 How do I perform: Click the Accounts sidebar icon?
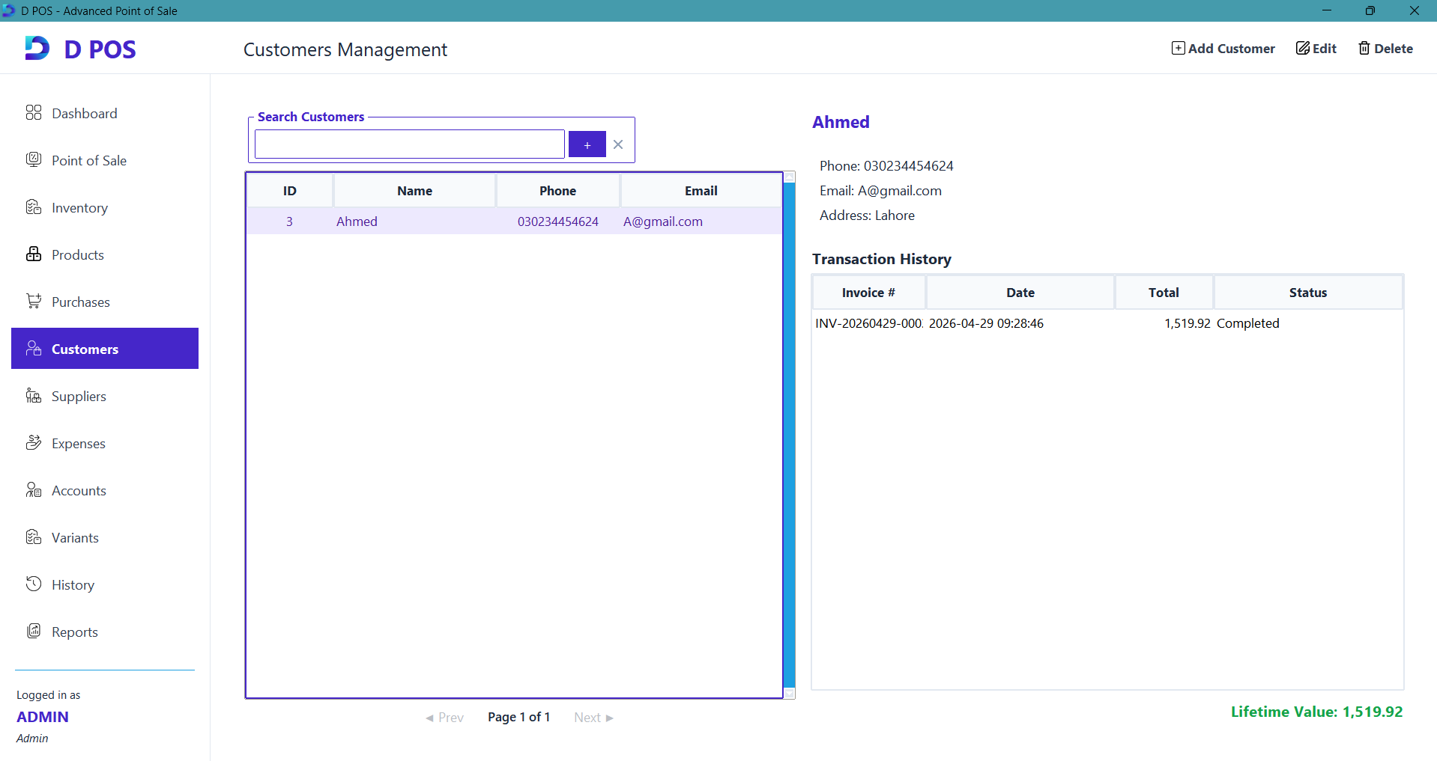34,489
